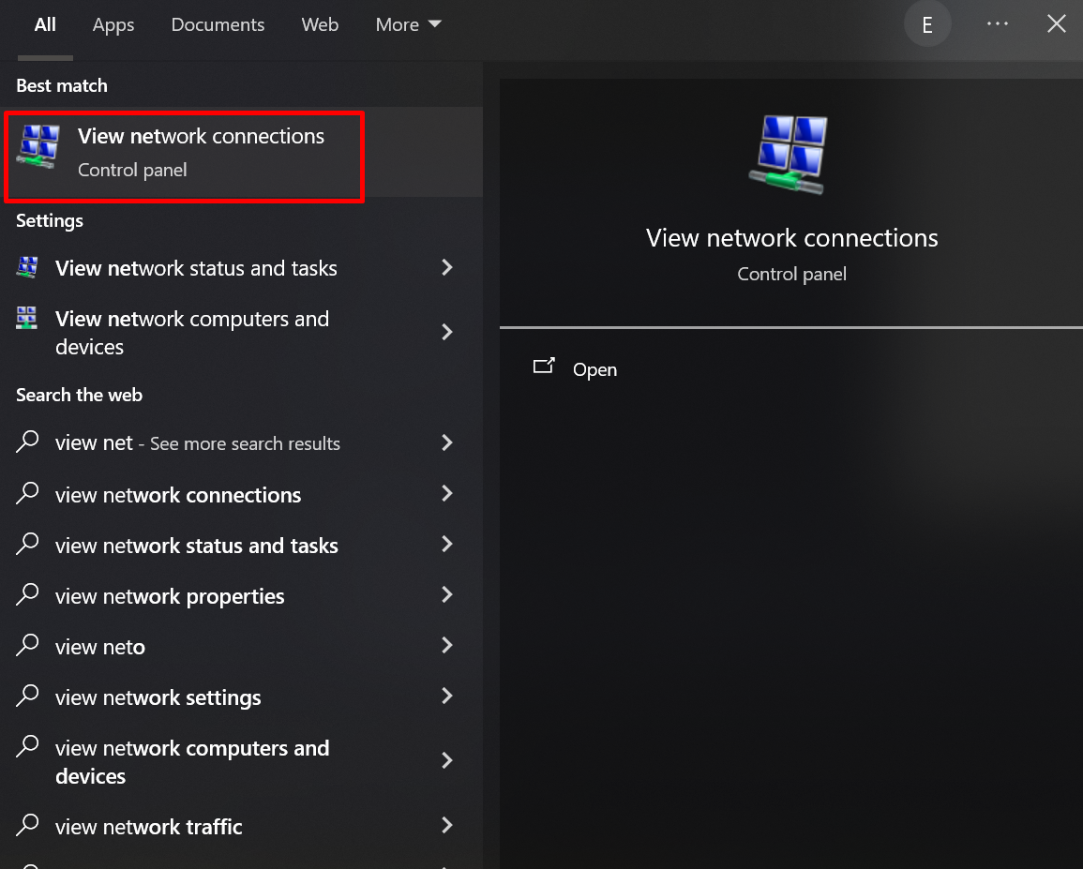The width and height of the screenshot is (1083, 869).
Task: Expand chevron for web 'view network status and tasks'
Action: tap(447, 545)
